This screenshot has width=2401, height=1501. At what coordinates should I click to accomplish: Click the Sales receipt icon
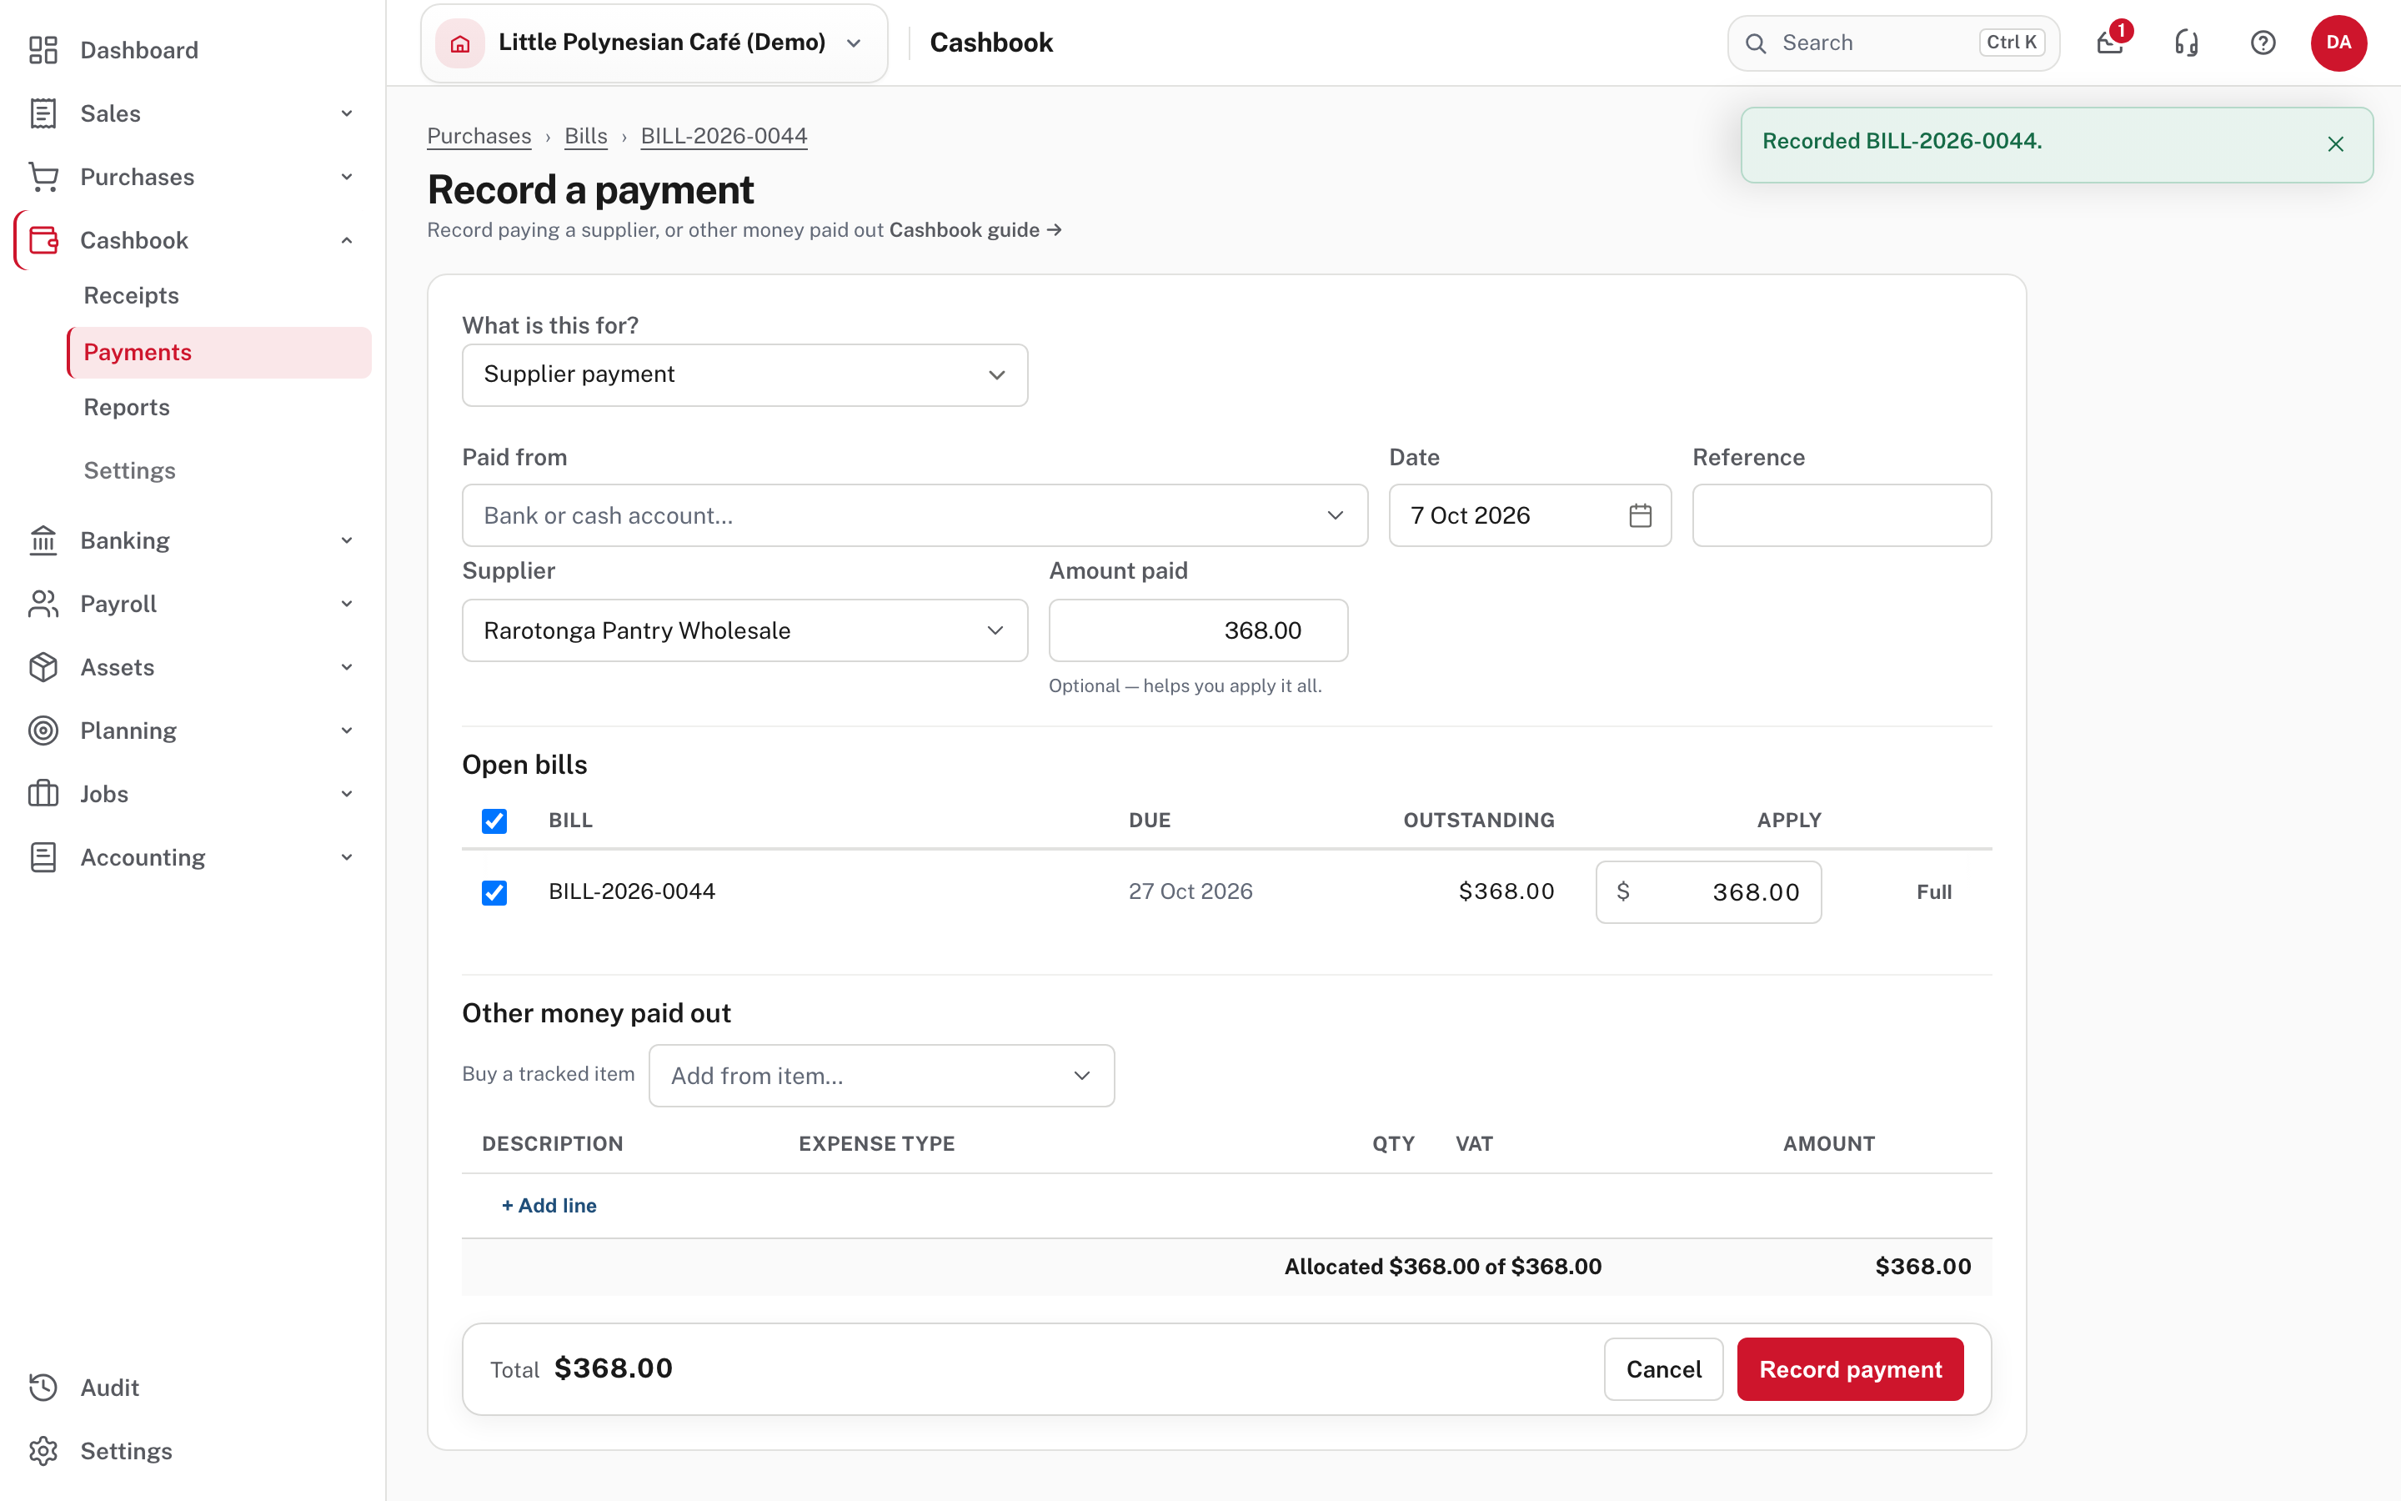(x=43, y=113)
